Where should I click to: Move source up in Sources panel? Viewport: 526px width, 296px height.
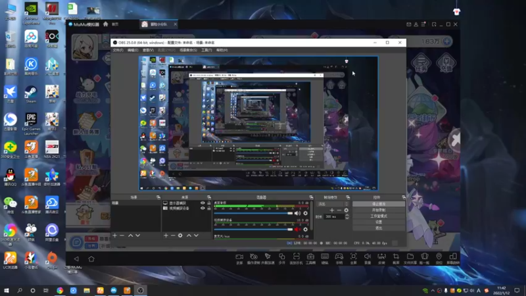[x=189, y=235]
